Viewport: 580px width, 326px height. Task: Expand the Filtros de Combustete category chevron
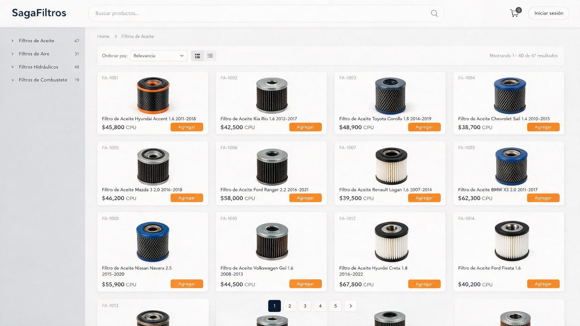12,80
